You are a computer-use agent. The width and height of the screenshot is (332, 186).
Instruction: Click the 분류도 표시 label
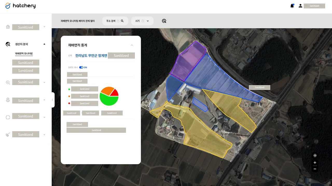click(x=73, y=67)
